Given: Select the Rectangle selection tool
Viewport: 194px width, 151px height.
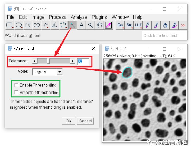Looking at the screenshot, I should coord(10,25).
